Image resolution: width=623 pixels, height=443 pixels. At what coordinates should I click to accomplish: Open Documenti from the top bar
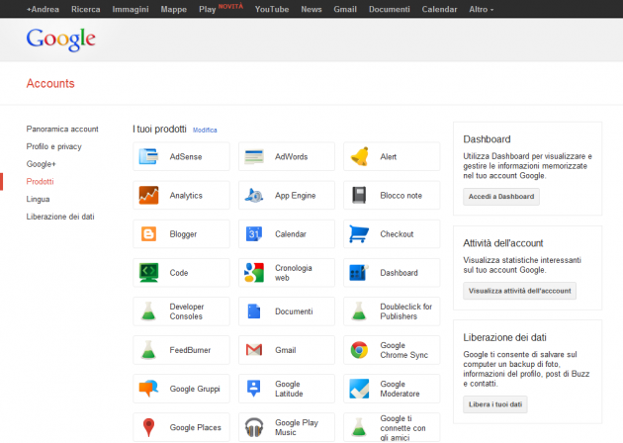tap(389, 9)
